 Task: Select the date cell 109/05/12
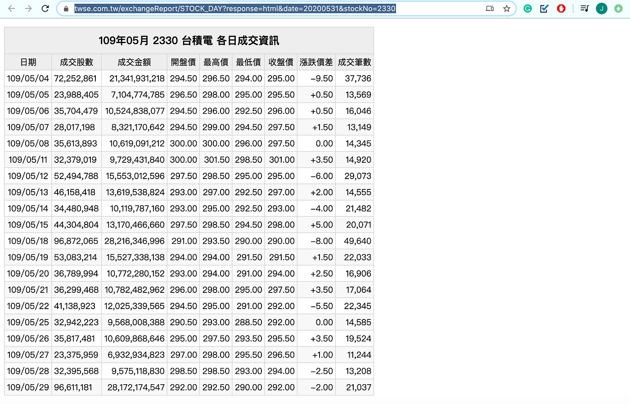pyautogui.click(x=28, y=176)
